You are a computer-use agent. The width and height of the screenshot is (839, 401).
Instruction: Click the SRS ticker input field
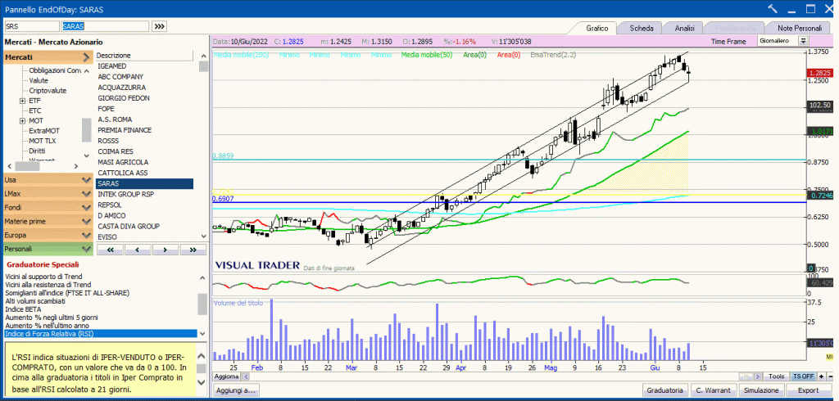point(32,26)
